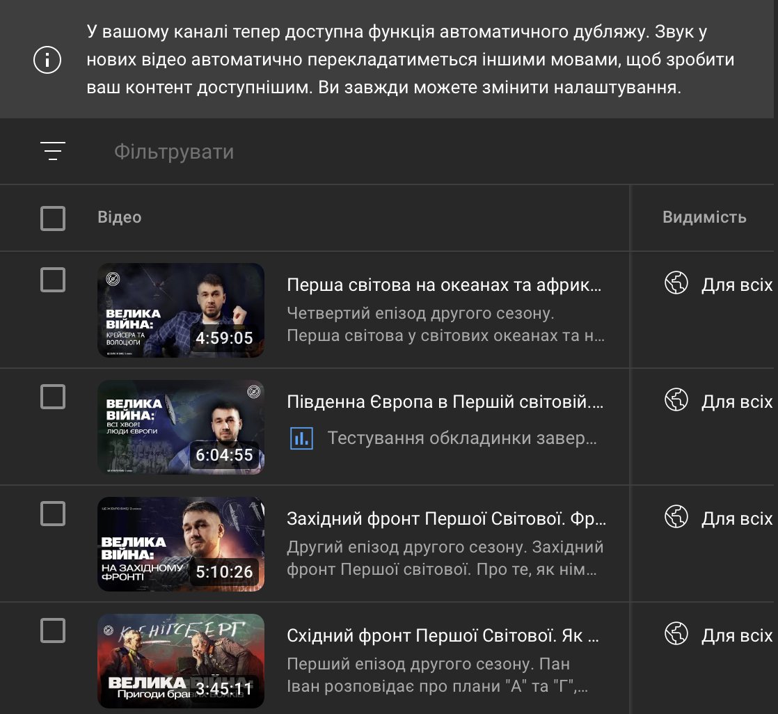
Task: Check the box next to 'Південна Європа' episode
Action: (x=53, y=397)
